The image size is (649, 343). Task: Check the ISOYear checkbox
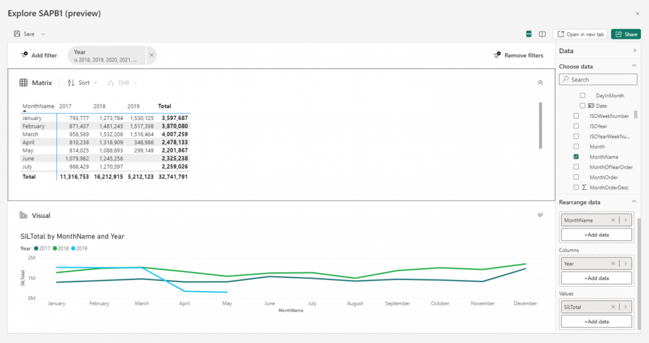point(576,126)
